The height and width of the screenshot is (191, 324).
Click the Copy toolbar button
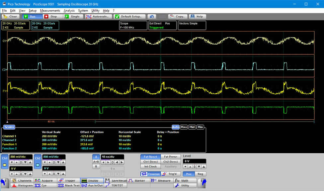click(178, 17)
